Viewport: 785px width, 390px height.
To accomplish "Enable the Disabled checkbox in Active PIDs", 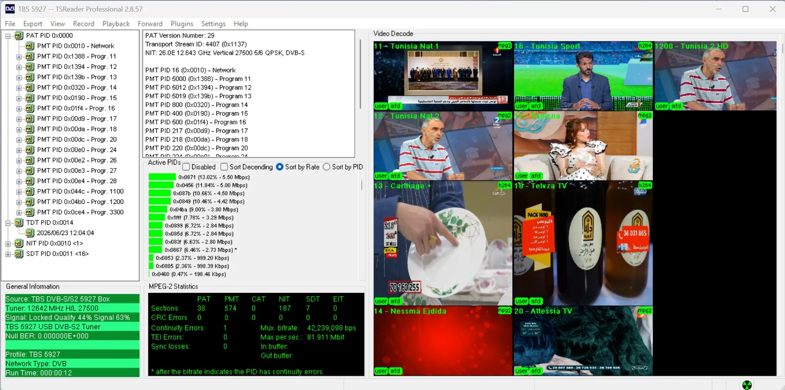I will click(186, 167).
